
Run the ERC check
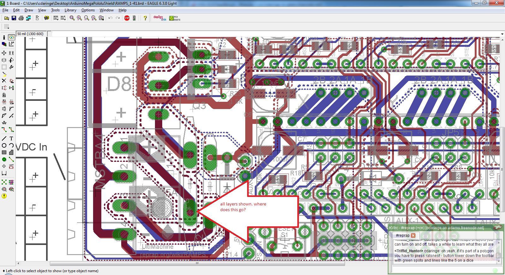coord(4,189)
